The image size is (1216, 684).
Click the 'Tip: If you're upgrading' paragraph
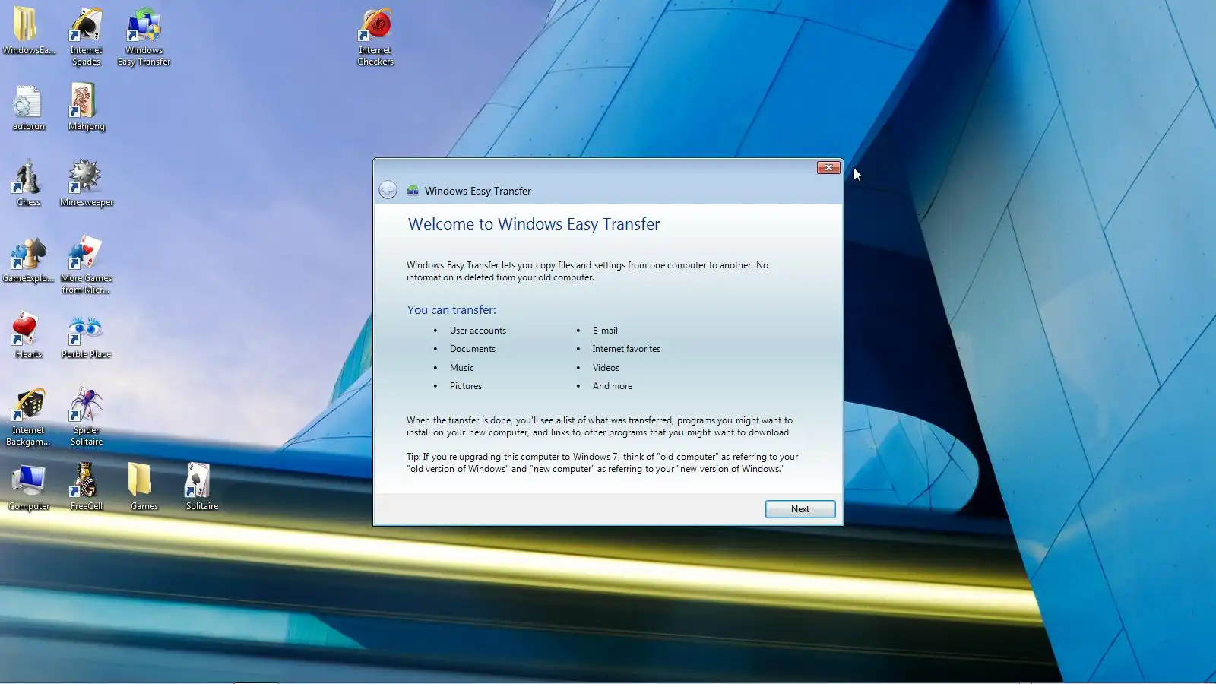click(x=602, y=463)
